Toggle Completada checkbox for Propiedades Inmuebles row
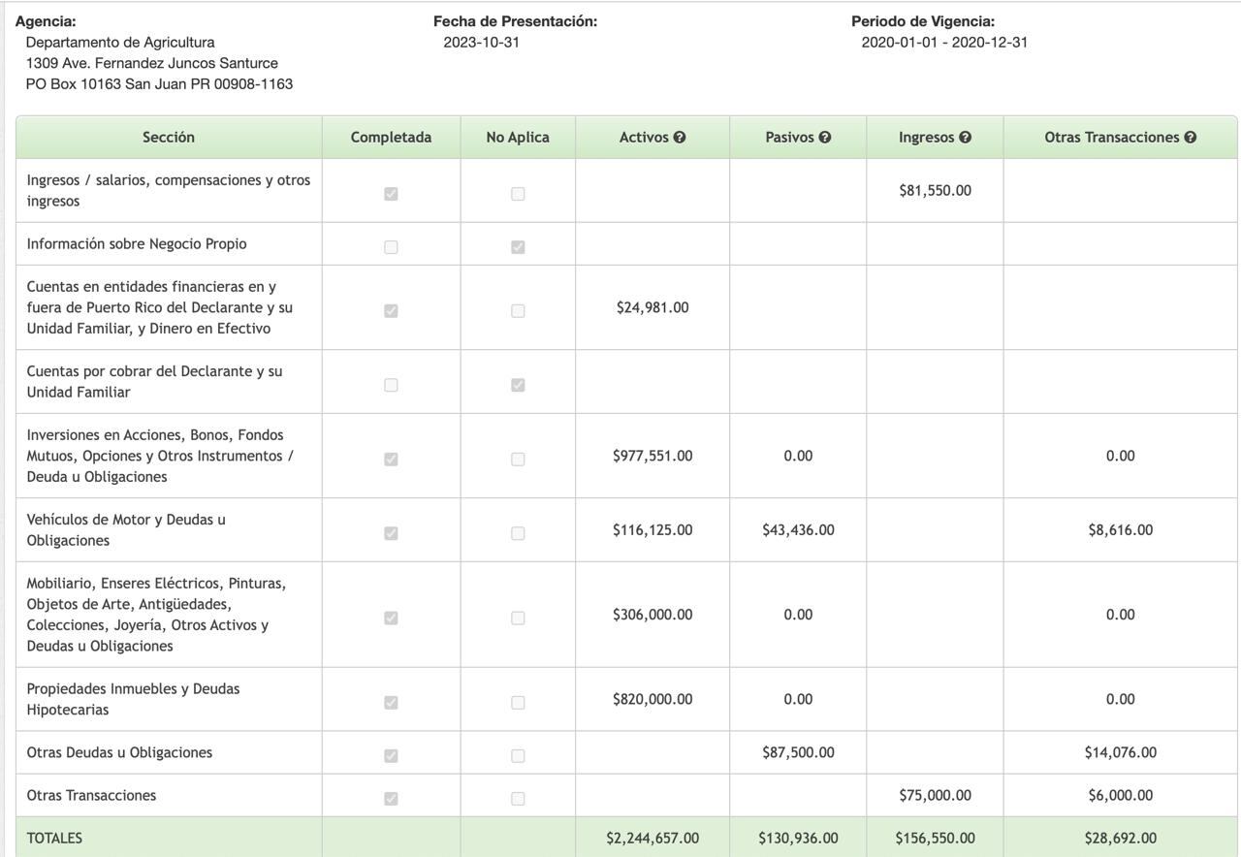This screenshot has height=857, width=1241. click(391, 702)
